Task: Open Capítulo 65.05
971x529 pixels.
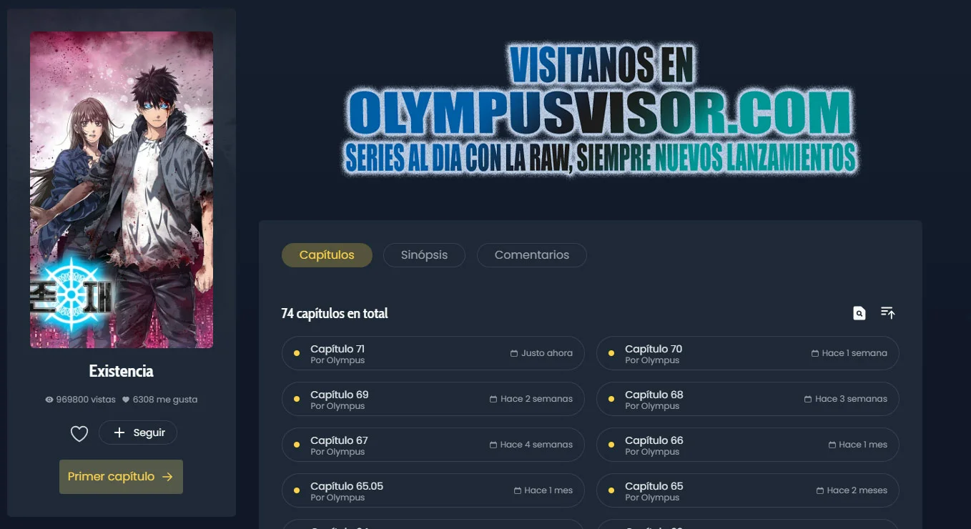Action: [433, 490]
